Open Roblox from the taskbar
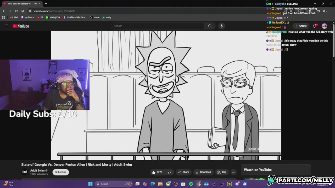The width and height of the screenshot is (335, 188). coord(245,184)
